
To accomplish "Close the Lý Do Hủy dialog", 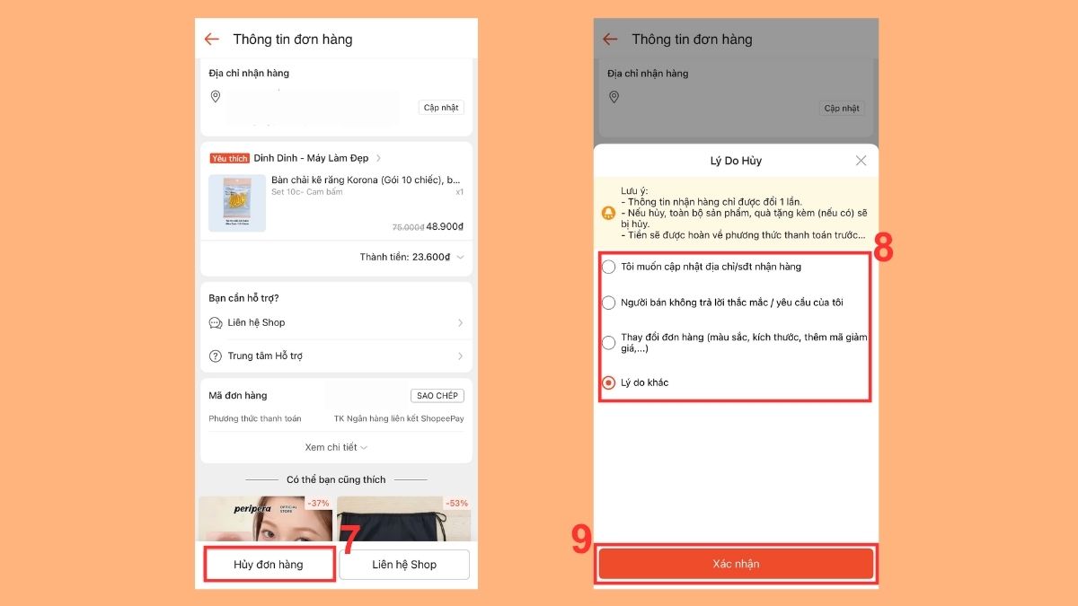I will click(861, 161).
